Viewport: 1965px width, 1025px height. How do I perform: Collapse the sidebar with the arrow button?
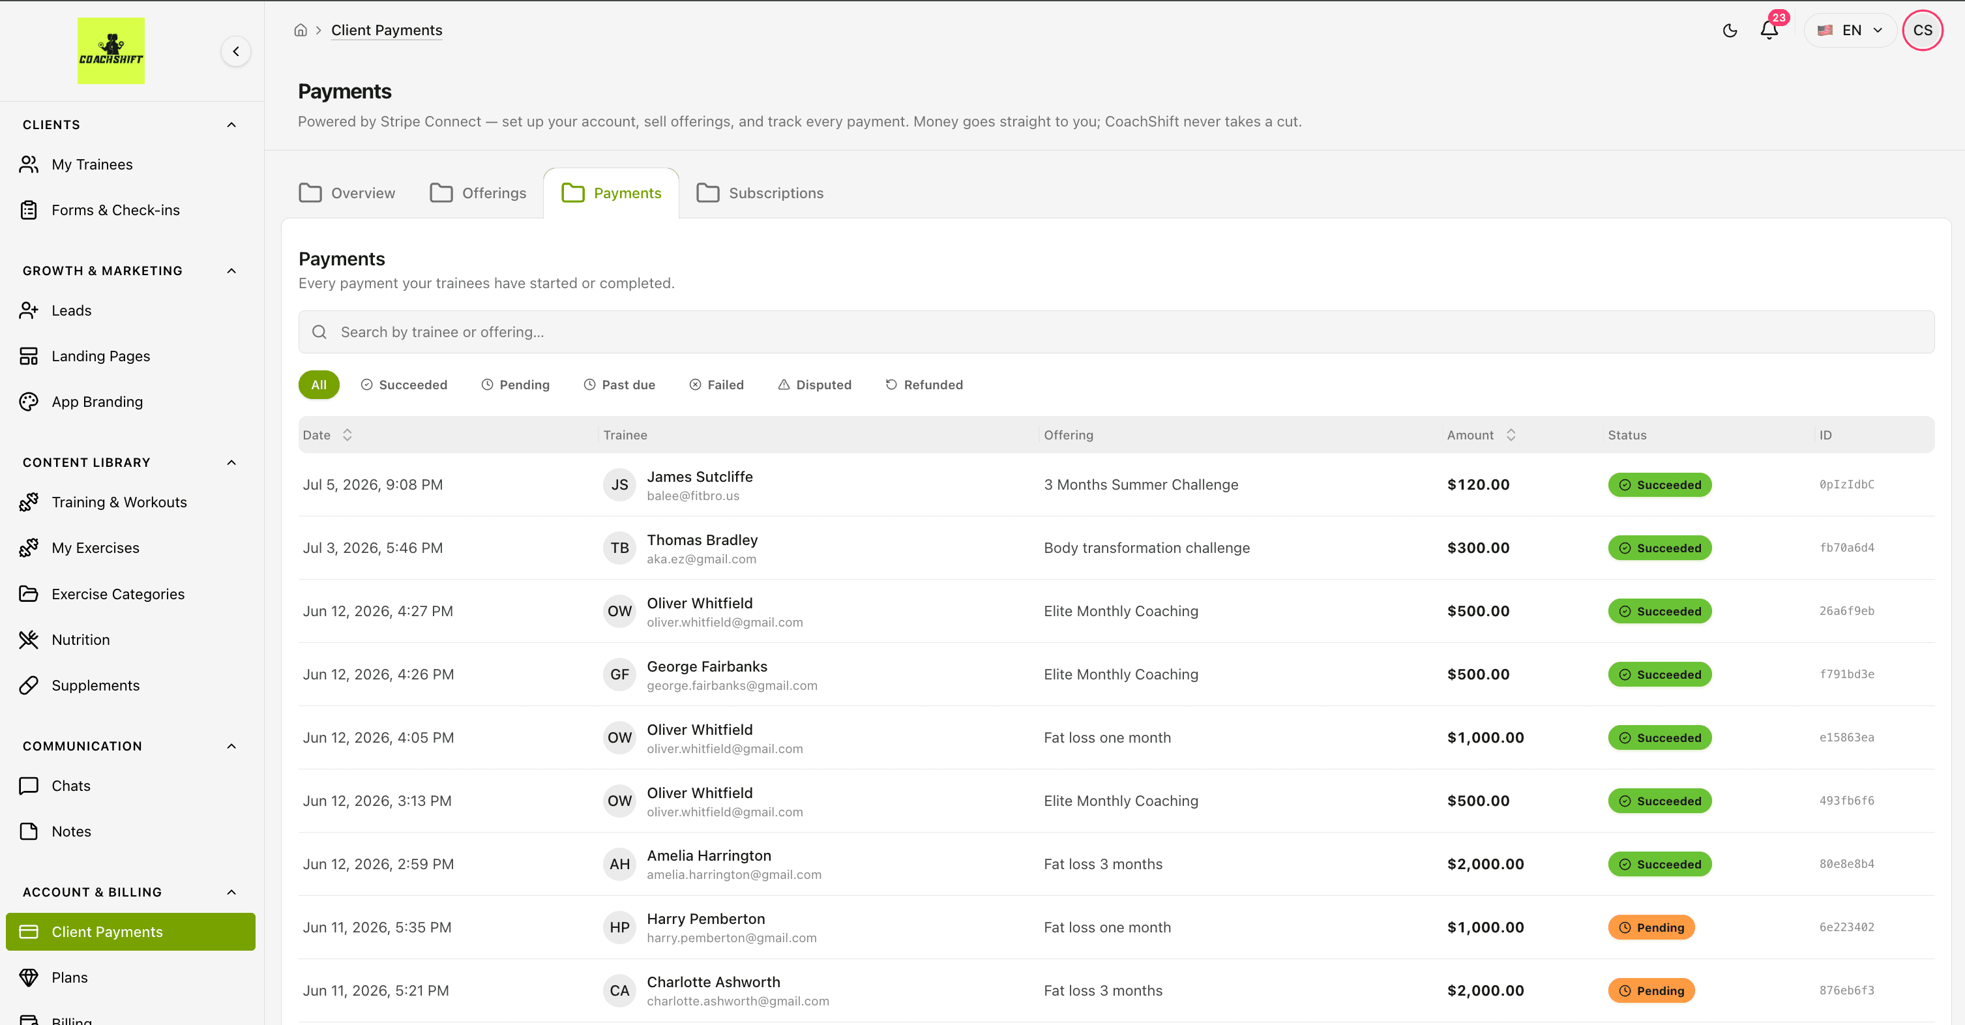pyautogui.click(x=236, y=51)
